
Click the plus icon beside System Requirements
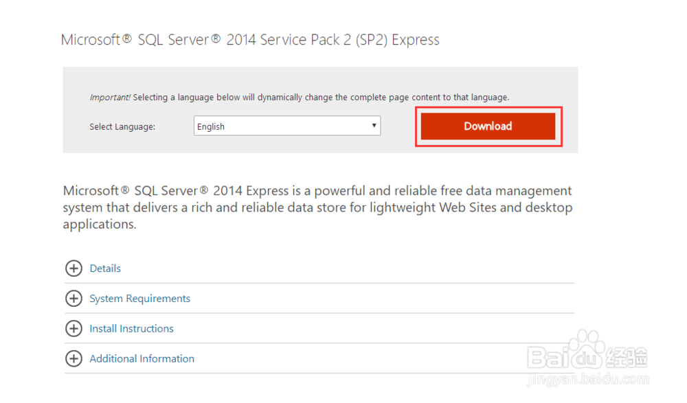[x=74, y=299]
